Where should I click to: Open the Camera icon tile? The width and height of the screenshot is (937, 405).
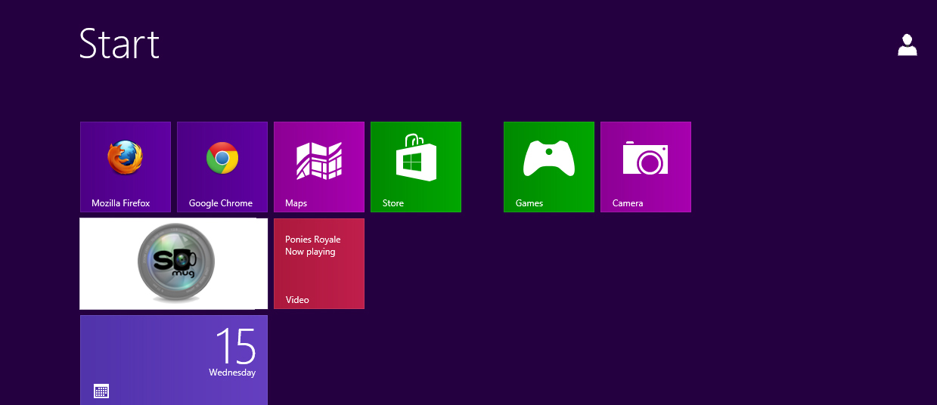pos(645,159)
